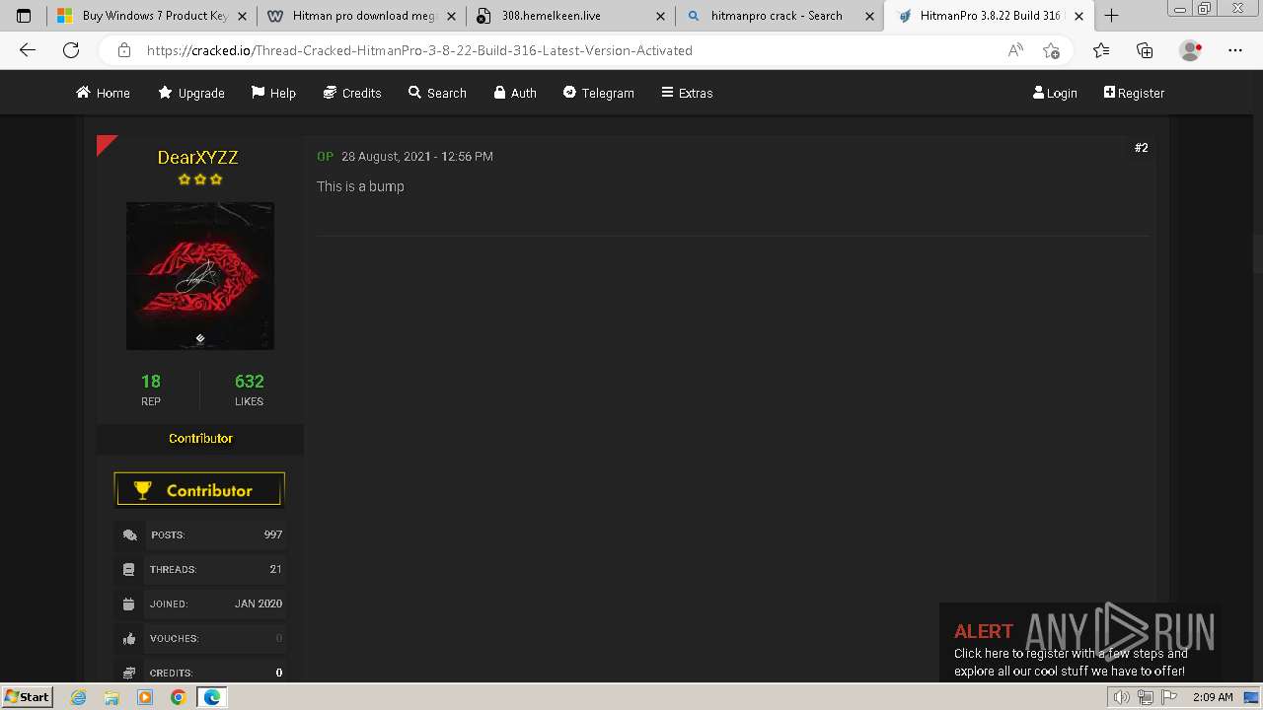Open the Upgrade menu item
The image size is (1263, 710).
191,93
